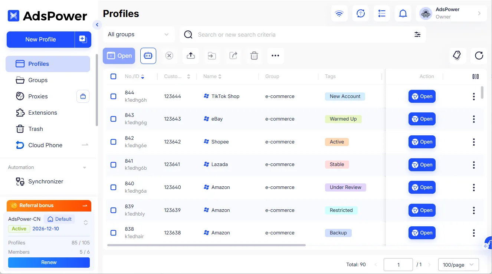Click the Renew button
This screenshot has height=274, width=492.
tap(49, 263)
